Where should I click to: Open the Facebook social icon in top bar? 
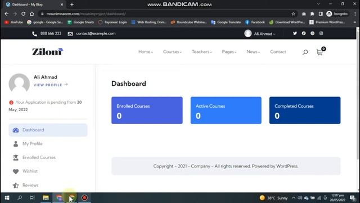(304, 33)
